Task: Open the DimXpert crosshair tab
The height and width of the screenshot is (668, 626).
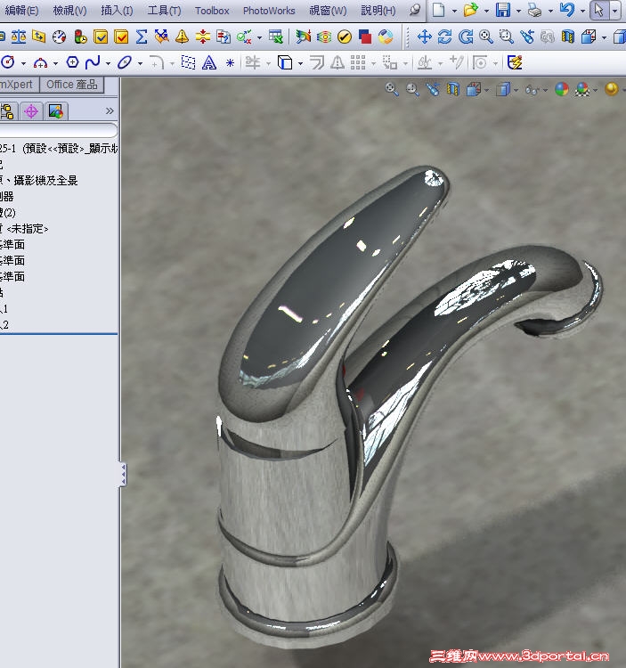Action: tap(31, 111)
